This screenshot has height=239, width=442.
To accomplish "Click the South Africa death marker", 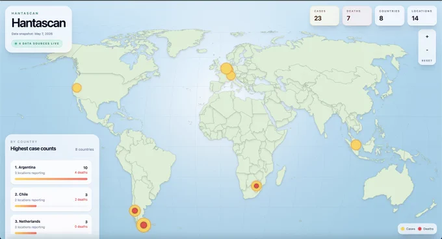I will point(256,186).
